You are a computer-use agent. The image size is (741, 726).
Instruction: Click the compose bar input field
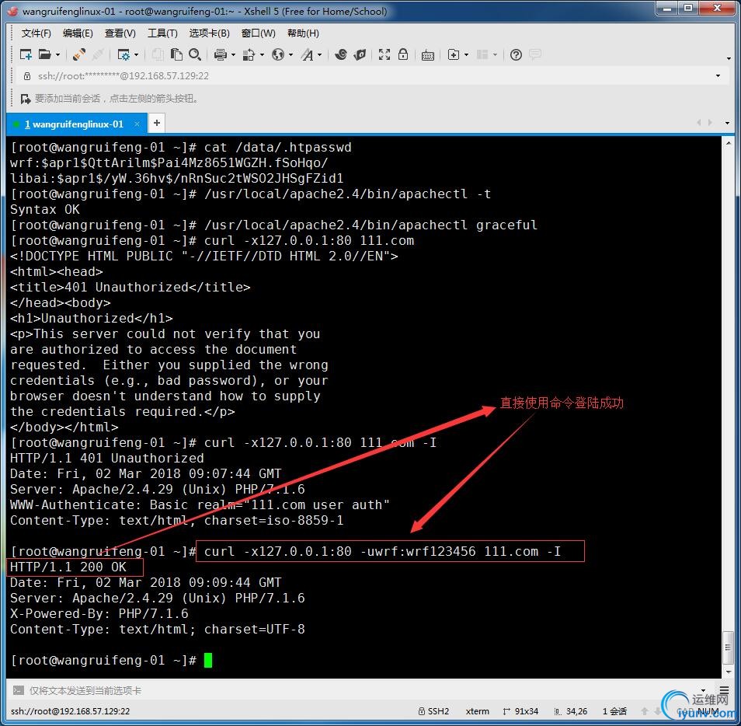click(364, 690)
